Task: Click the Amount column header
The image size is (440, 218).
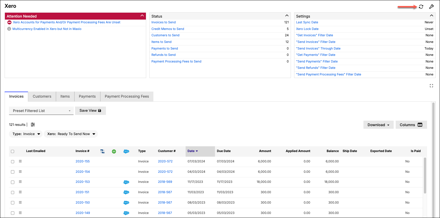Action: tap(265, 151)
